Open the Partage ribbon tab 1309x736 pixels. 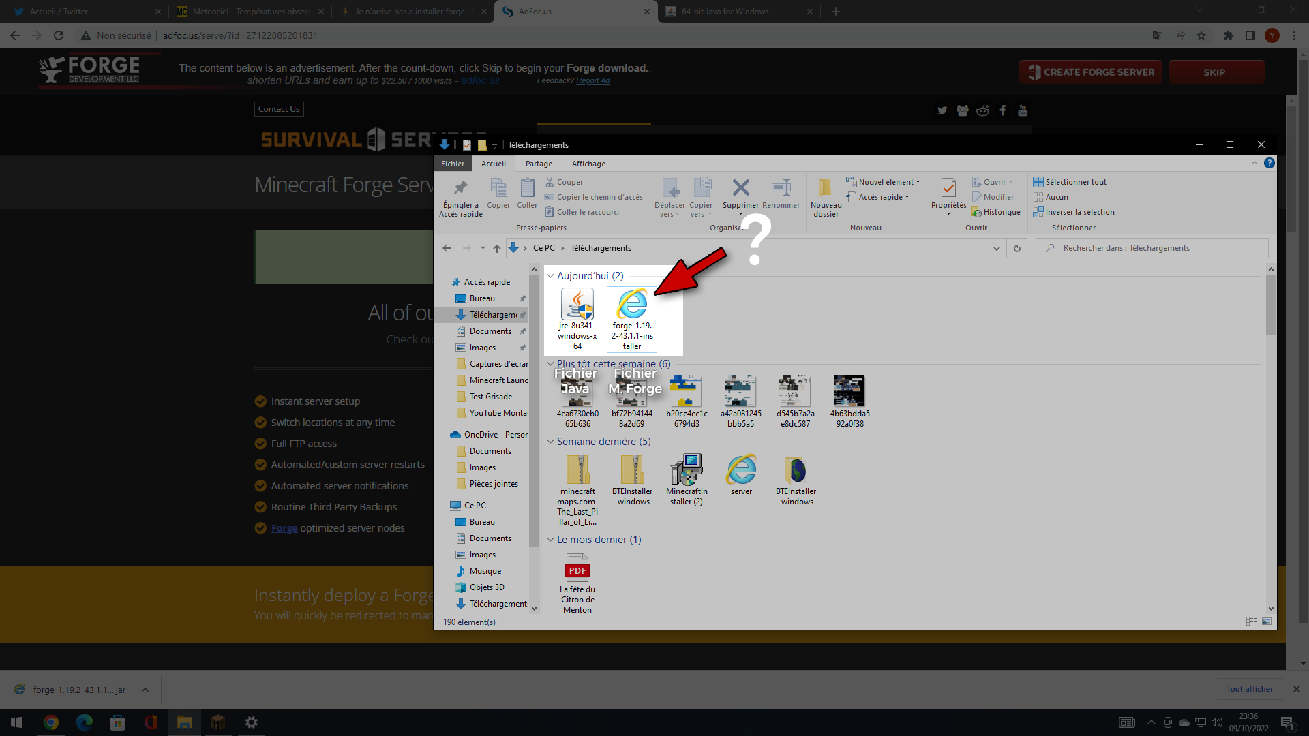pyautogui.click(x=539, y=164)
